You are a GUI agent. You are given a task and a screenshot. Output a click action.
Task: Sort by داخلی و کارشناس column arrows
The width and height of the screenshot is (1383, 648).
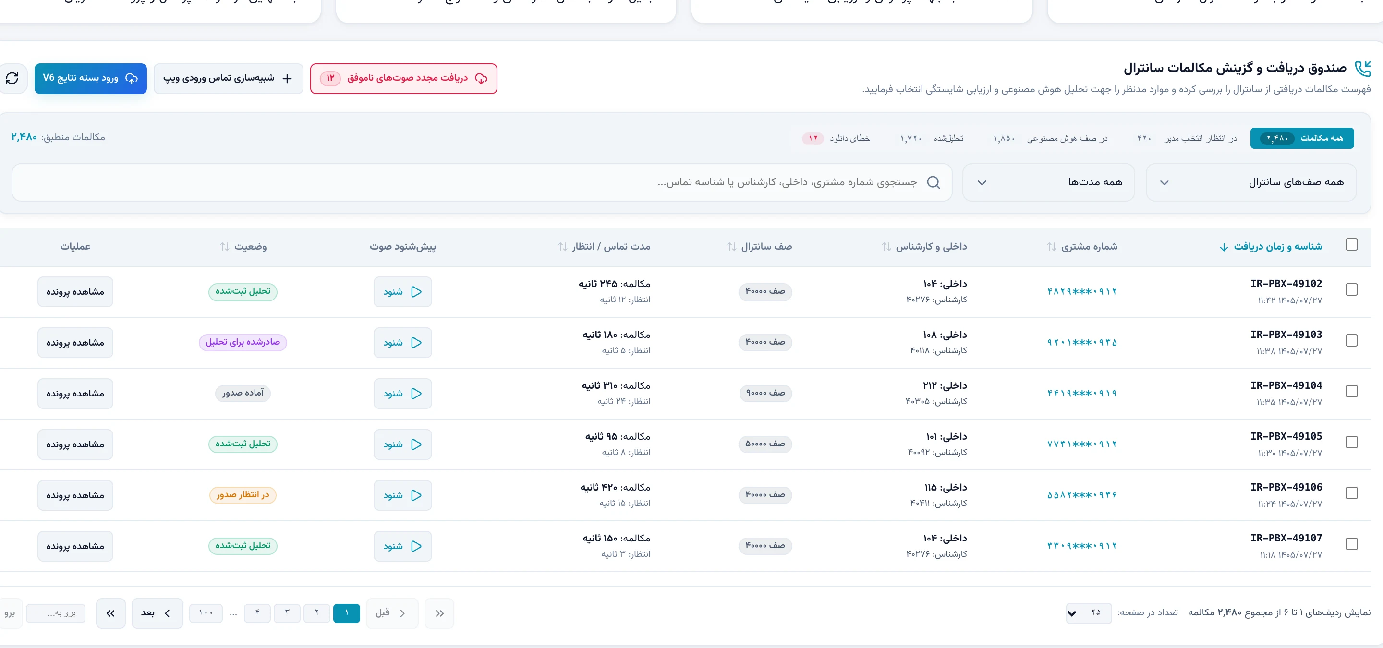pyautogui.click(x=886, y=247)
